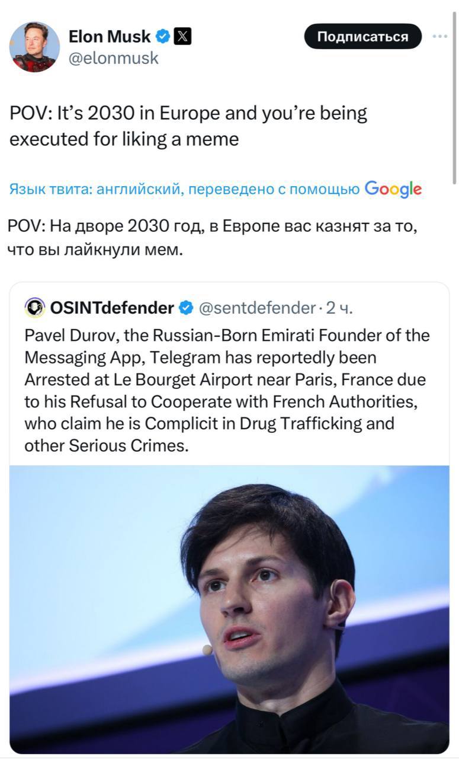Click OSINTdefender's blue verified checkmark
The width and height of the screenshot is (459, 759).
(185, 308)
